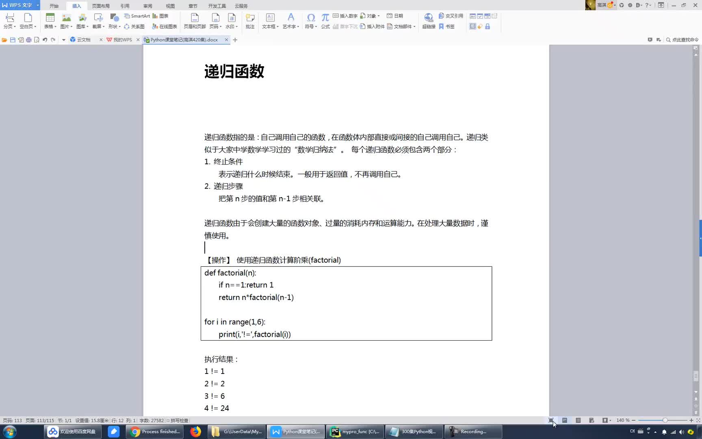Switch to the 引用 References tab
This screenshot has width=702, height=439.
pyautogui.click(x=125, y=6)
